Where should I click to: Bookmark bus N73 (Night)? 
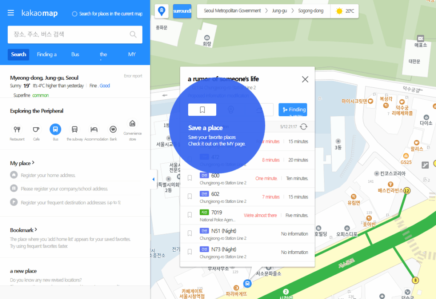point(189,252)
